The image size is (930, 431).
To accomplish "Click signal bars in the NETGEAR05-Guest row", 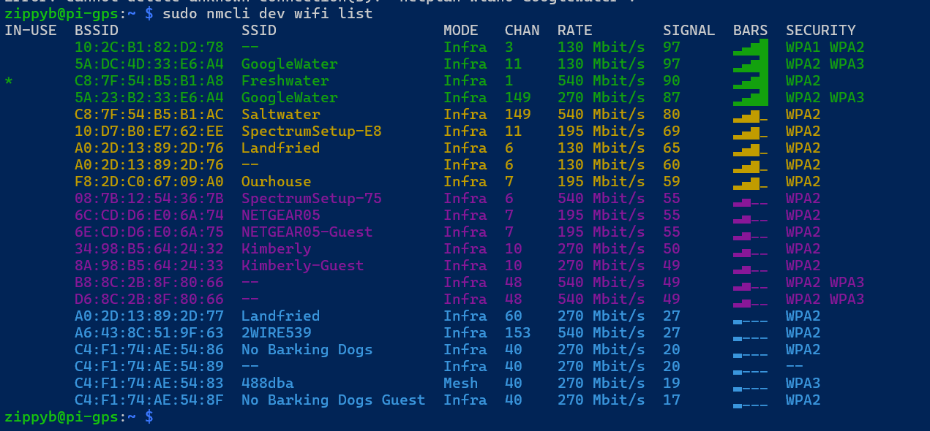I will [751, 232].
